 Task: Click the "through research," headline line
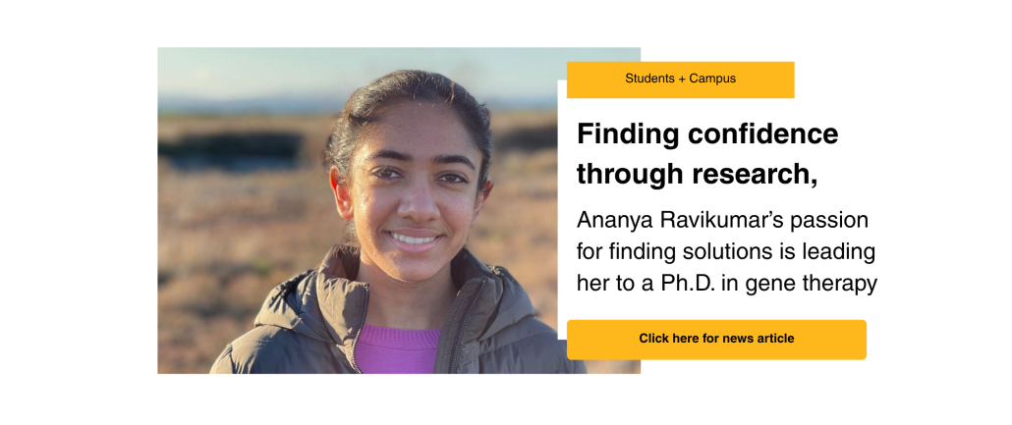(698, 174)
